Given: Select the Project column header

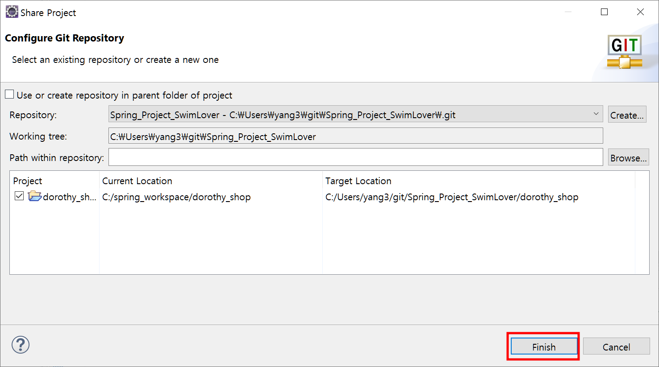Looking at the screenshot, I should (x=28, y=181).
